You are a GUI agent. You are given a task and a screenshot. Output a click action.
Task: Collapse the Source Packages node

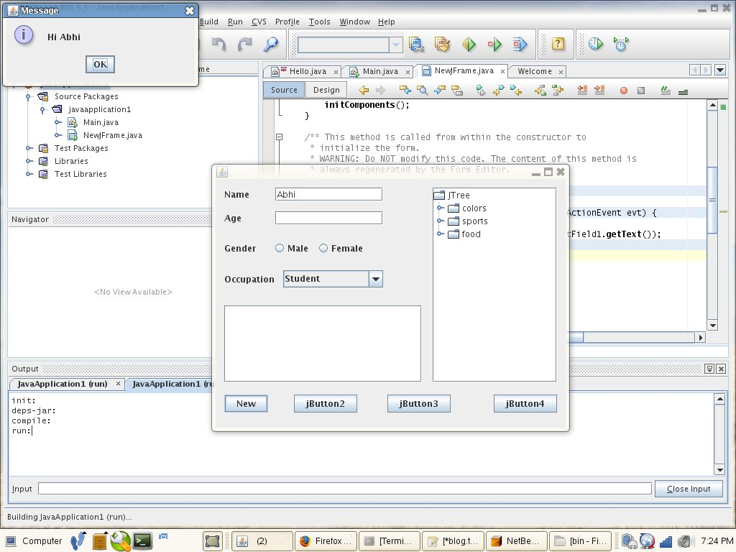[28, 97]
